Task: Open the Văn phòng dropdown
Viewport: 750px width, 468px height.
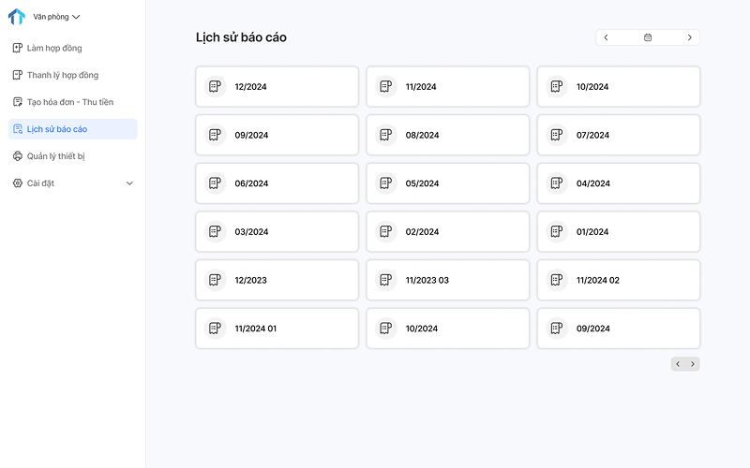Action: click(56, 17)
